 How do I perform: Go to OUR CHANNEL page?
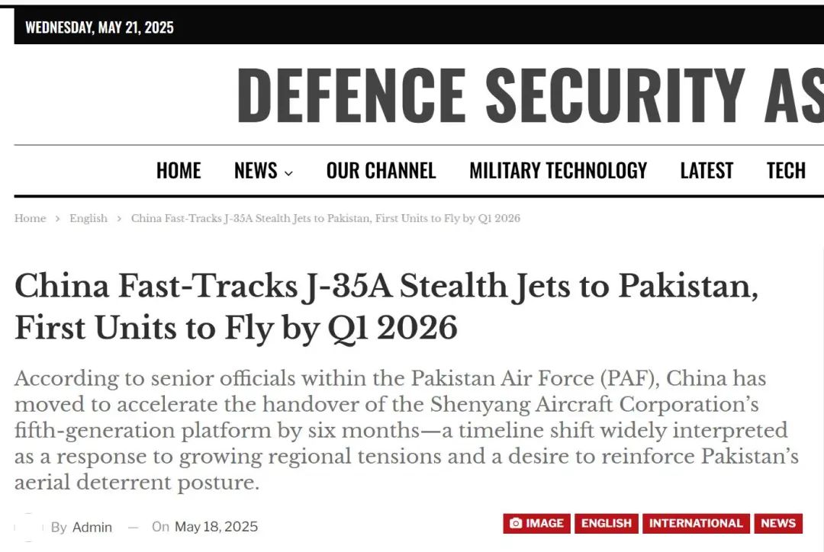381,171
